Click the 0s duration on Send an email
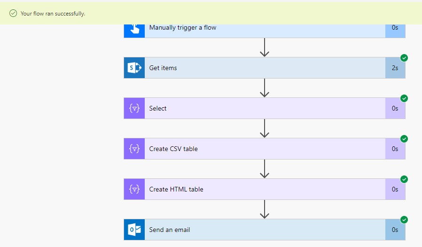Viewport: 422px width, 247px height. (395, 230)
